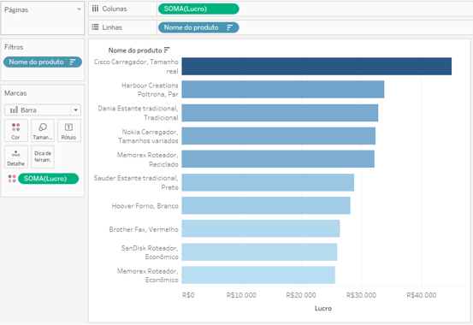Open the Barra mark type dropdown
Viewport: 473px width, 325px height.
click(43, 109)
